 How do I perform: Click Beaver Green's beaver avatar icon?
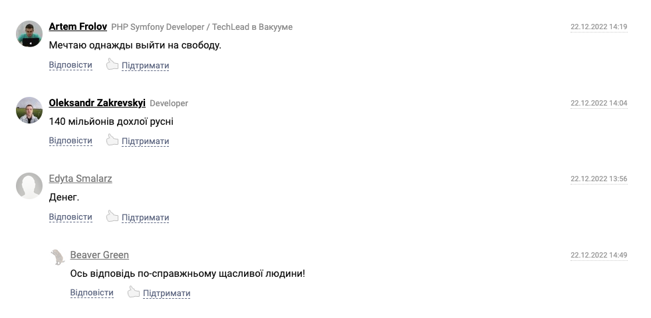(58, 257)
